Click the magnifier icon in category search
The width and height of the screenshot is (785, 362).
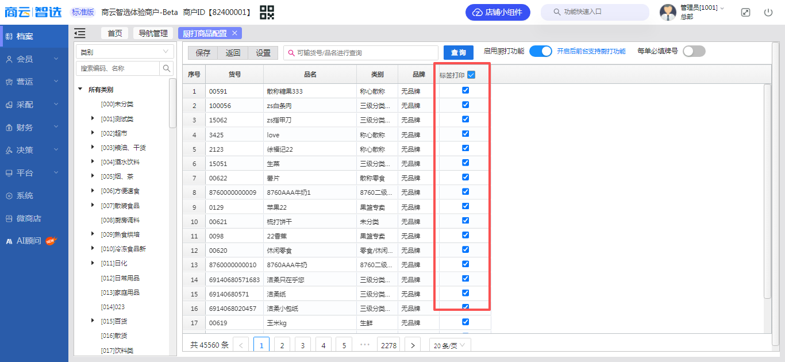[166, 68]
